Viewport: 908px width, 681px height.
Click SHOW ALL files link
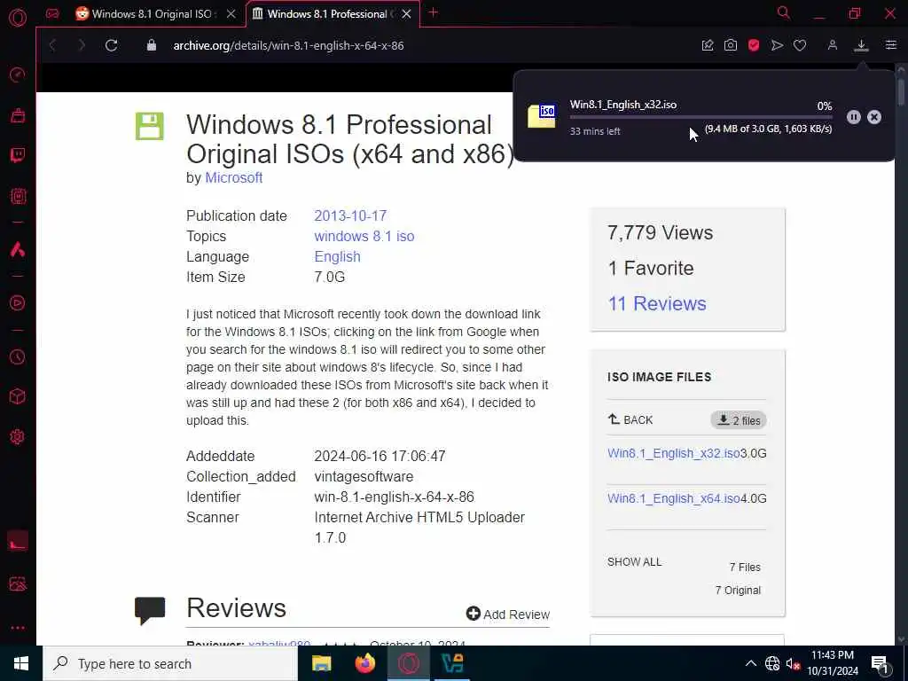click(634, 561)
